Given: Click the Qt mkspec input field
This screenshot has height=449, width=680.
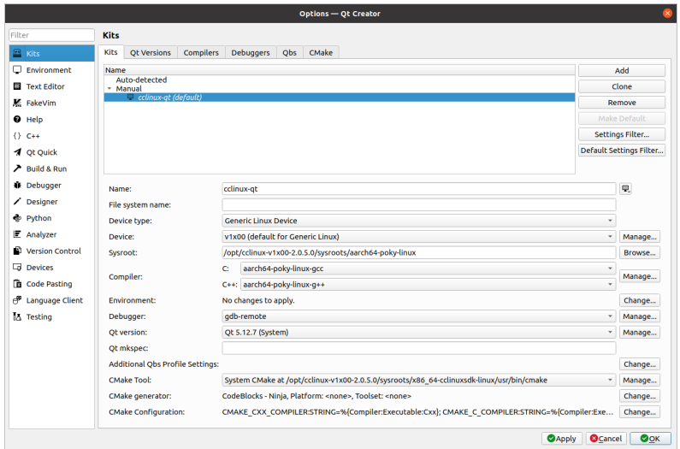Looking at the screenshot, I should [418, 348].
